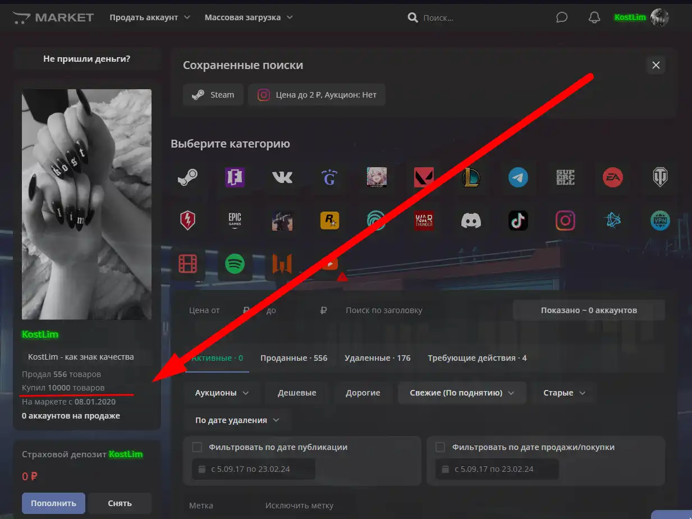Select the Instagram category icon
The width and height of the screenshot is (692, 519).
[x=565, y=221]
